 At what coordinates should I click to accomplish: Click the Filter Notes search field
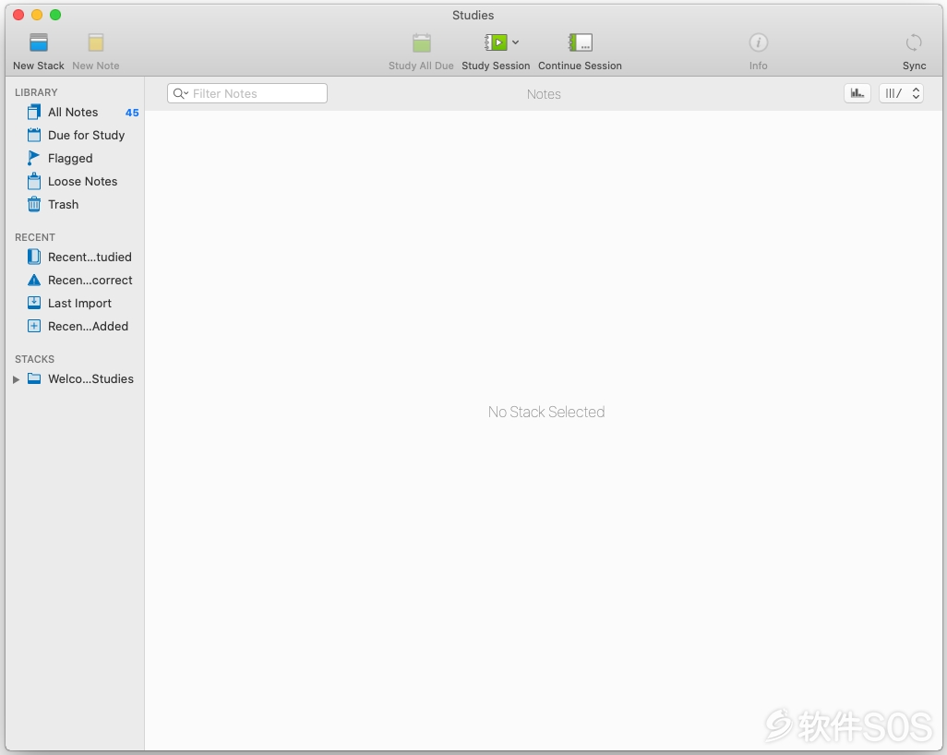point(247,93)
